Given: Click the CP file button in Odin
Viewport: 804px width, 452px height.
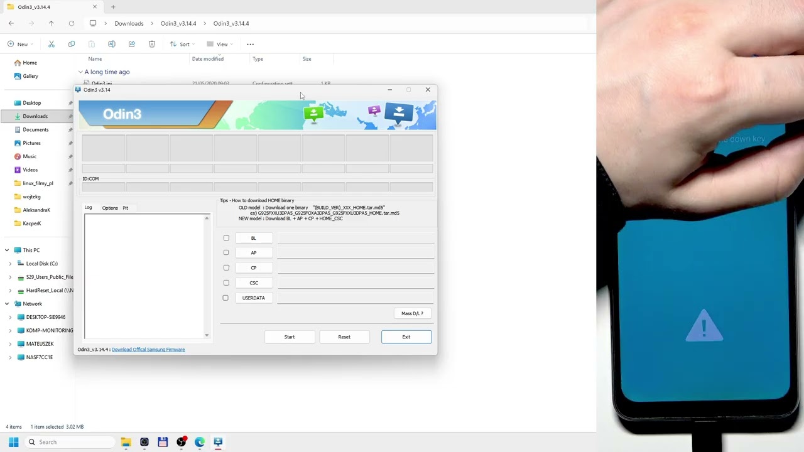Looking at the screenshot, I should (254, 267).
